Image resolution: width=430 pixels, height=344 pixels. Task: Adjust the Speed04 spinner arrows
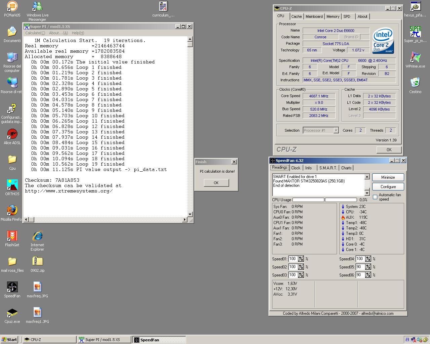(x=368, y=259)
